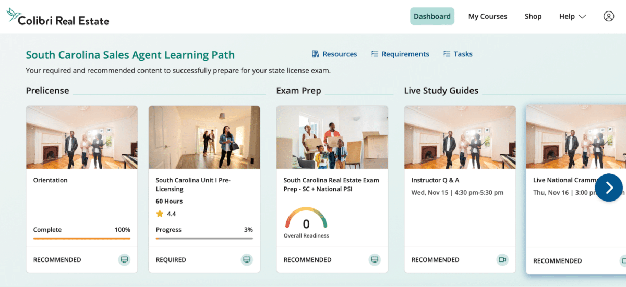Click the video camera icon on Instructor Q & A card
Screen dimensions: 626x287
point(502,259)
